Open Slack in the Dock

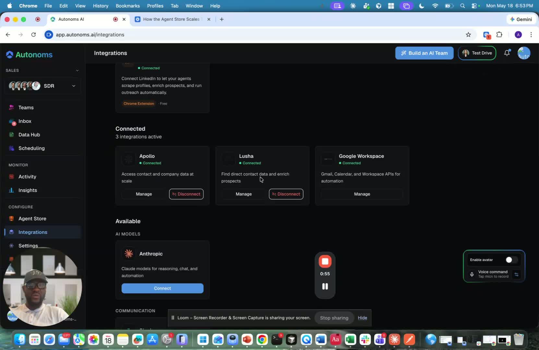click(x=365, y=340)
